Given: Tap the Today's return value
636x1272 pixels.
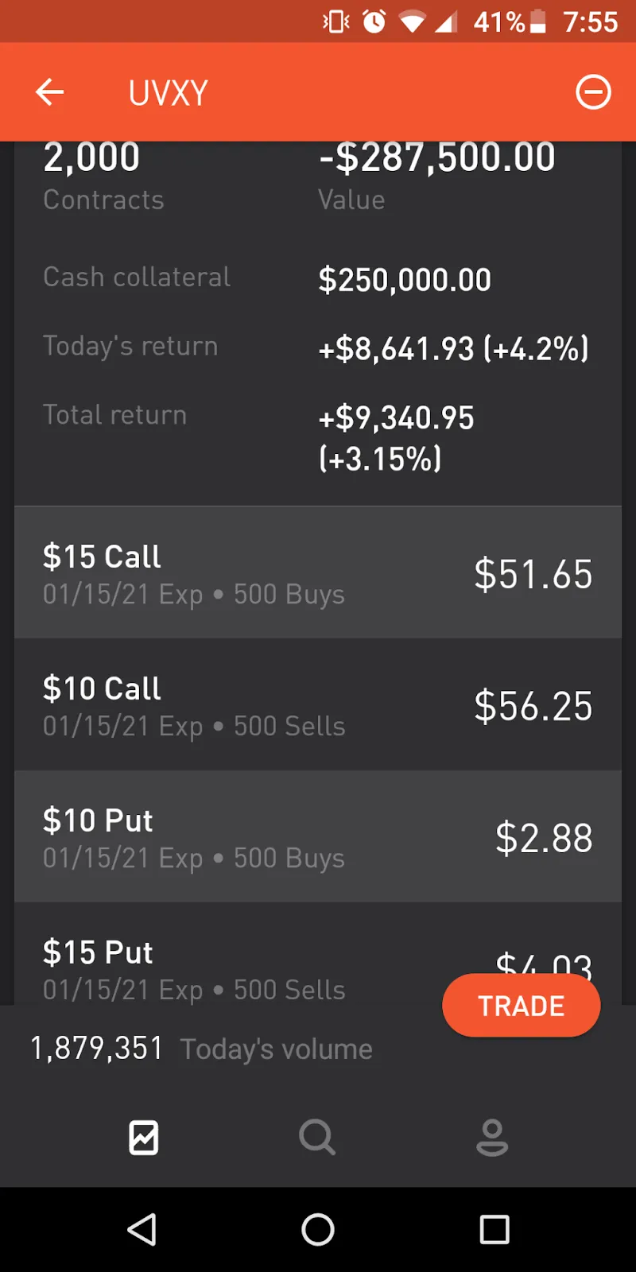Looking at the screenshot, I should tap(453, 348).
